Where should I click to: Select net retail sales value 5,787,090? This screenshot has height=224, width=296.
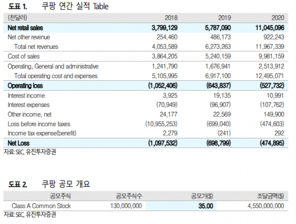pyautogui.click(x=218, y=28)
